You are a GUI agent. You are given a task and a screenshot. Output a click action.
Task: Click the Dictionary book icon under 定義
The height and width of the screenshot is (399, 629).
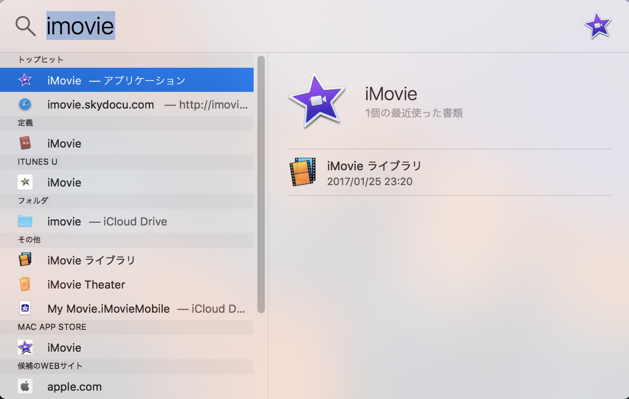25,143
